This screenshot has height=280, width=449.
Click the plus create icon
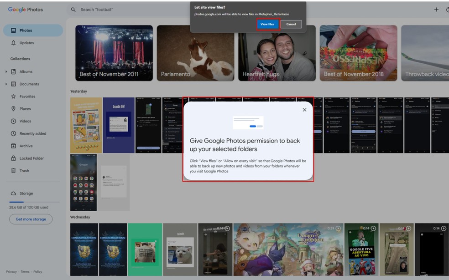tap(436, 10)
